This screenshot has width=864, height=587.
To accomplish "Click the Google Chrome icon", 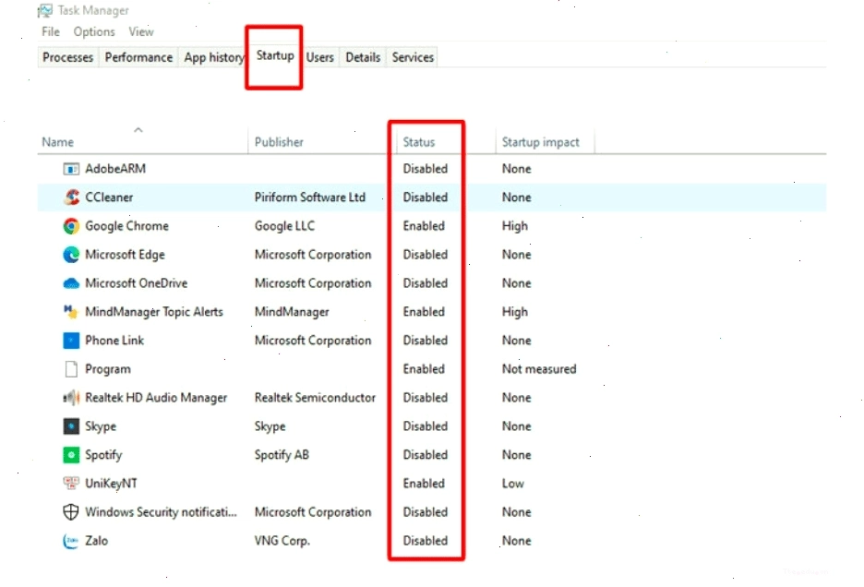I will [x=71, y=226].
